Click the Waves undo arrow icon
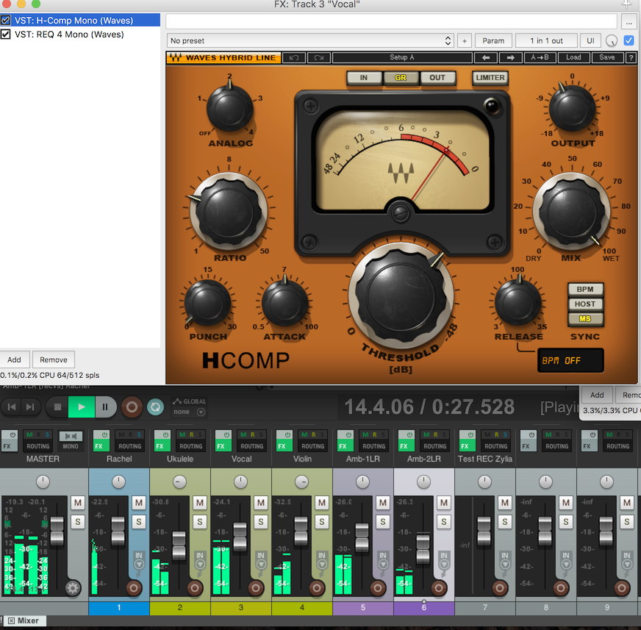The width and height of the screenshot is (641, 630). click(294, 57)
